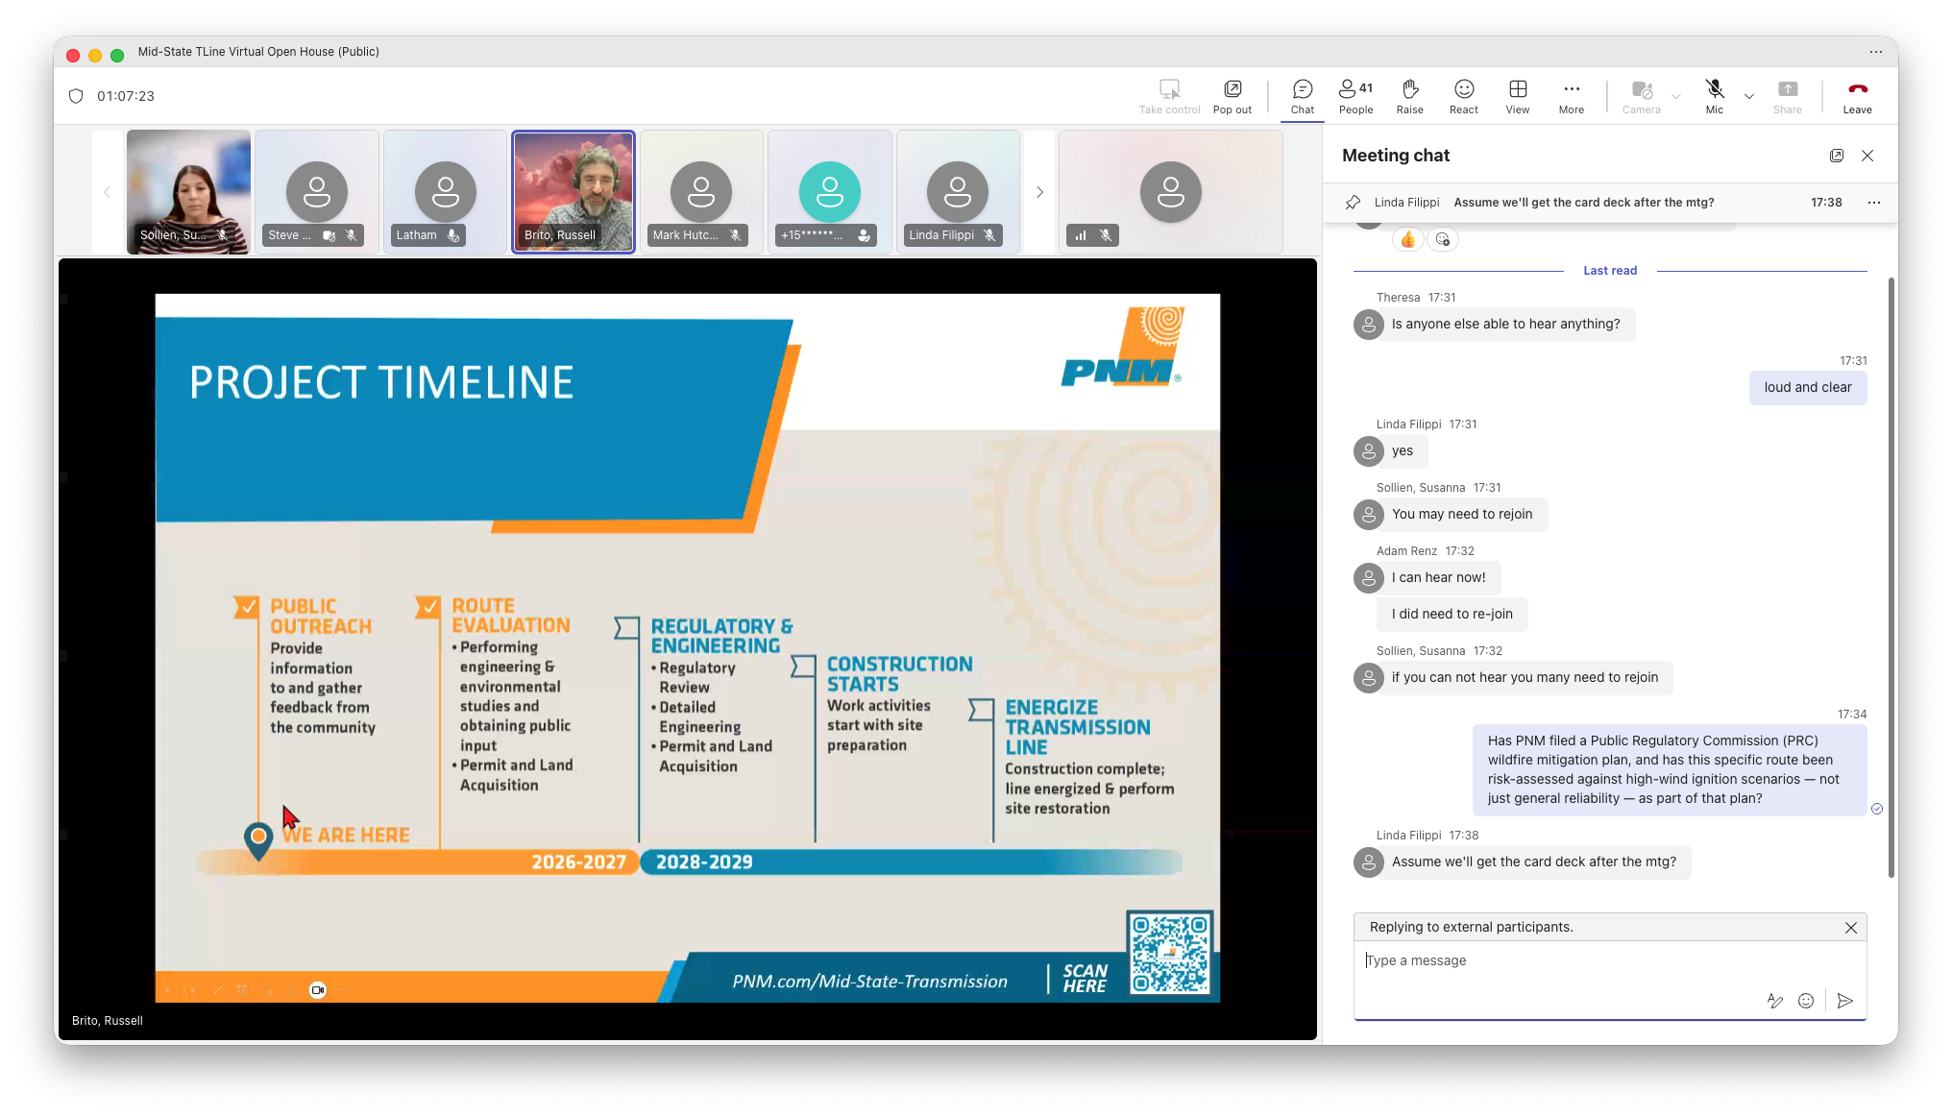Unmute the Mic in the meeting toolbar
The image size is (1952, 1116).
tap(1714, 96)
